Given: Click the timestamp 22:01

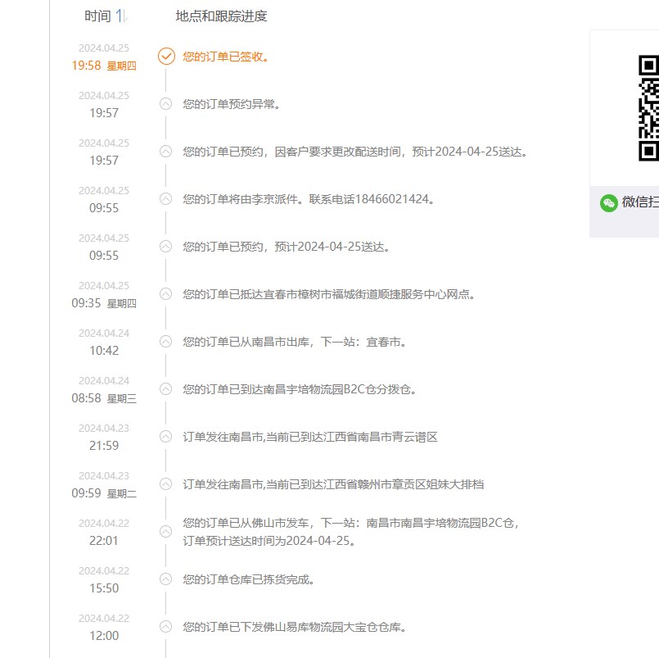Looking at the screenshot, I should [x=104, y=541].
